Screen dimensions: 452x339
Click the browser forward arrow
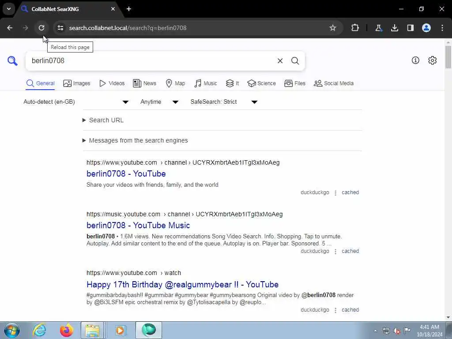coord(25,28)
